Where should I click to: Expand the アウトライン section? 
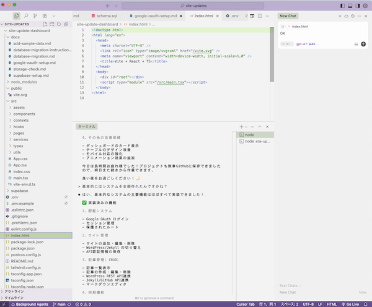point(36,292)
